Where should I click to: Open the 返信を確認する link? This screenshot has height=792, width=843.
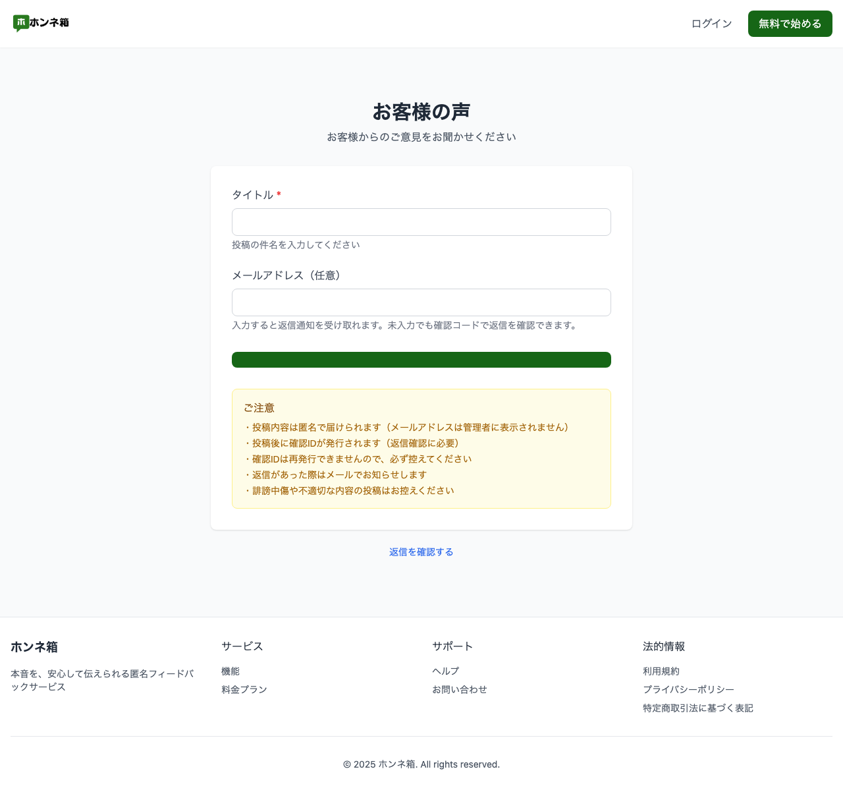421,552
